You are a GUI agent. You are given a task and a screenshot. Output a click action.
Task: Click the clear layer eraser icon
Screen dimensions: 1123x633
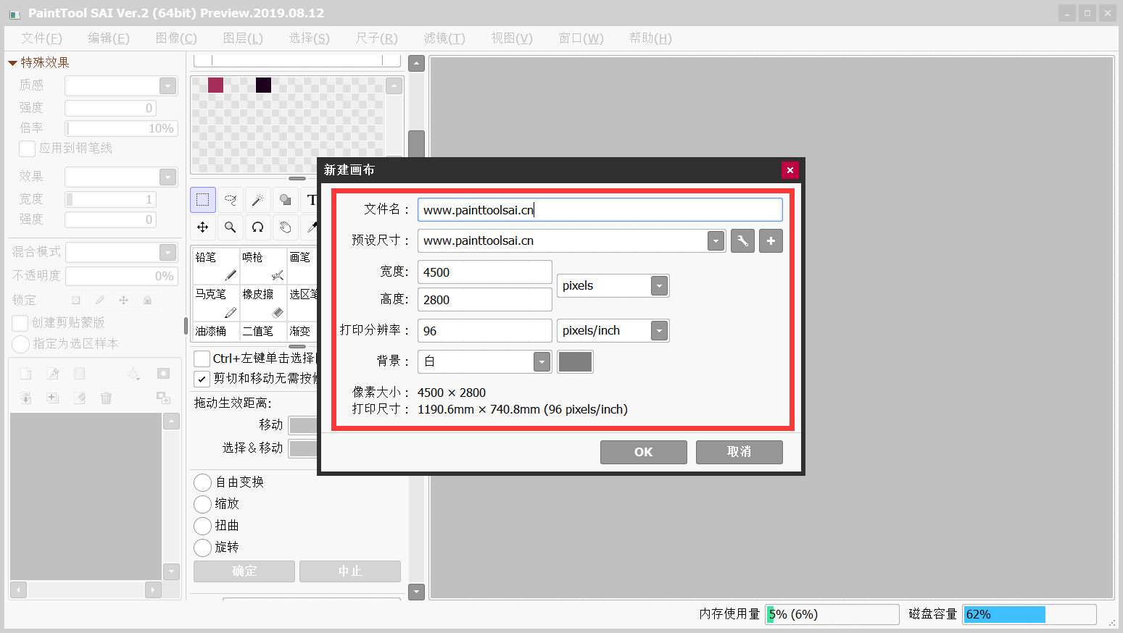point(80,398)
